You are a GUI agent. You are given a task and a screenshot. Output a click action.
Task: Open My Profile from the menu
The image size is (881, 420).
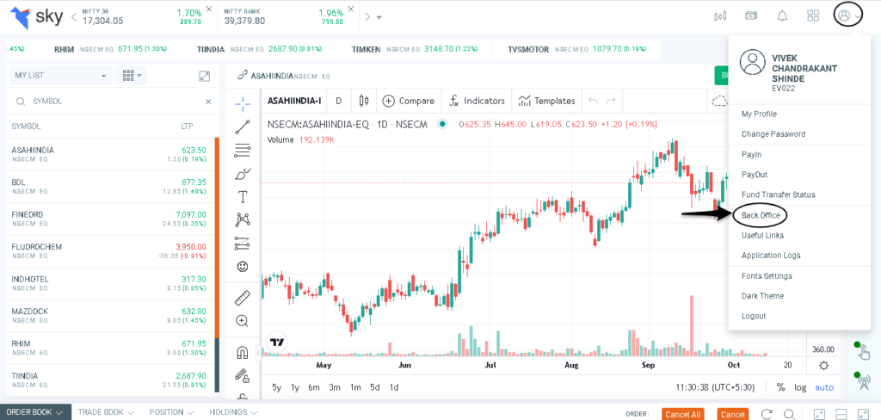pos(759,114)
